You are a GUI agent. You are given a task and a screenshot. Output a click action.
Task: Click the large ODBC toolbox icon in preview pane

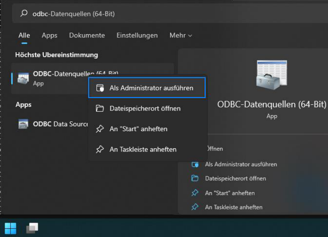[x=272, y=75]
